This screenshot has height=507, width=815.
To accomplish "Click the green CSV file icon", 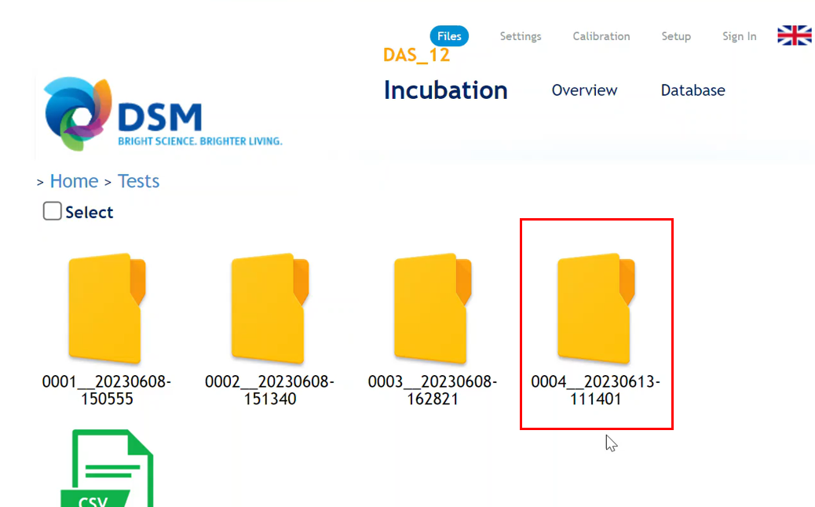I will [x=107, y=469].
